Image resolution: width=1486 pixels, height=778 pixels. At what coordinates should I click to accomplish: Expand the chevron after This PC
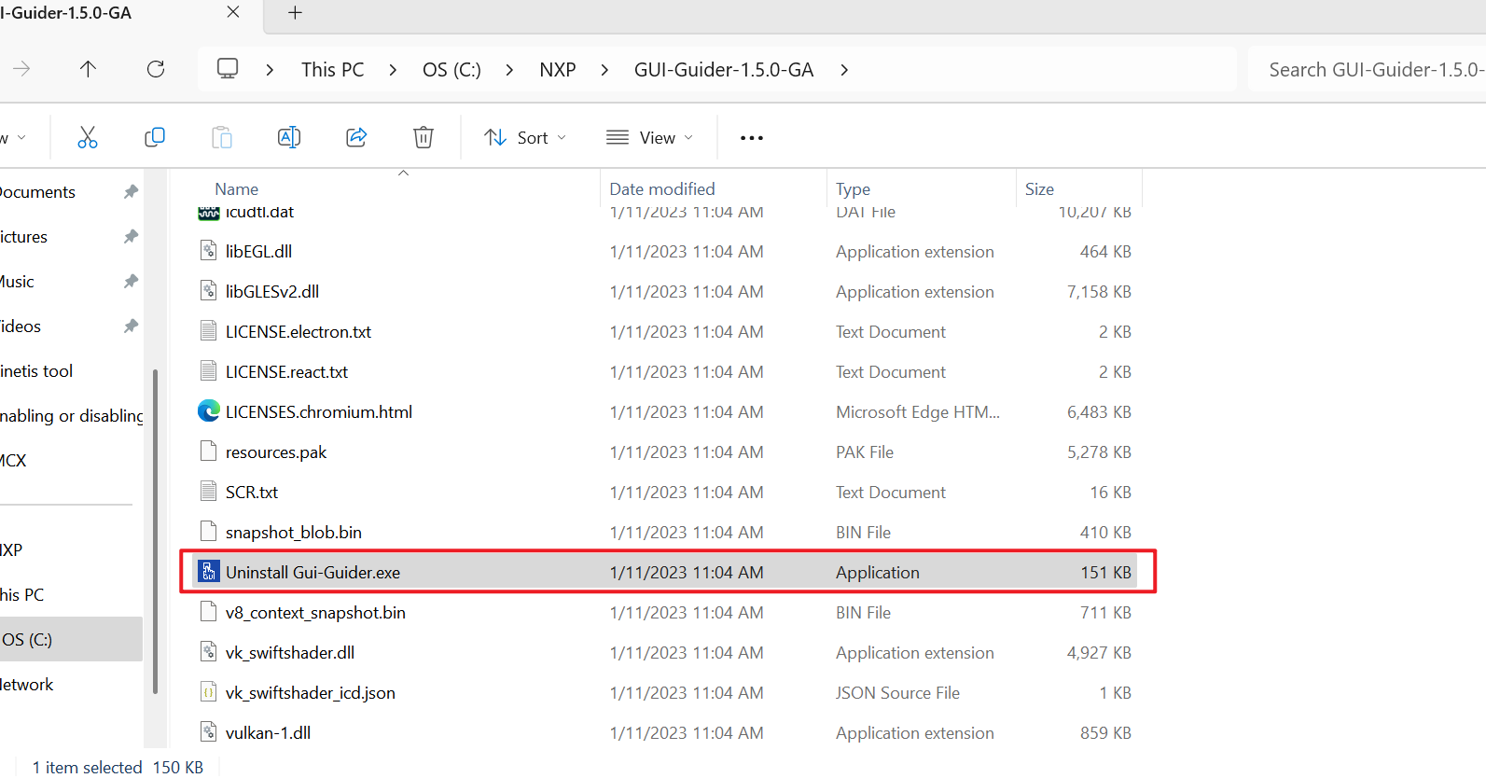pyautogui.click(x=393, y=70)
